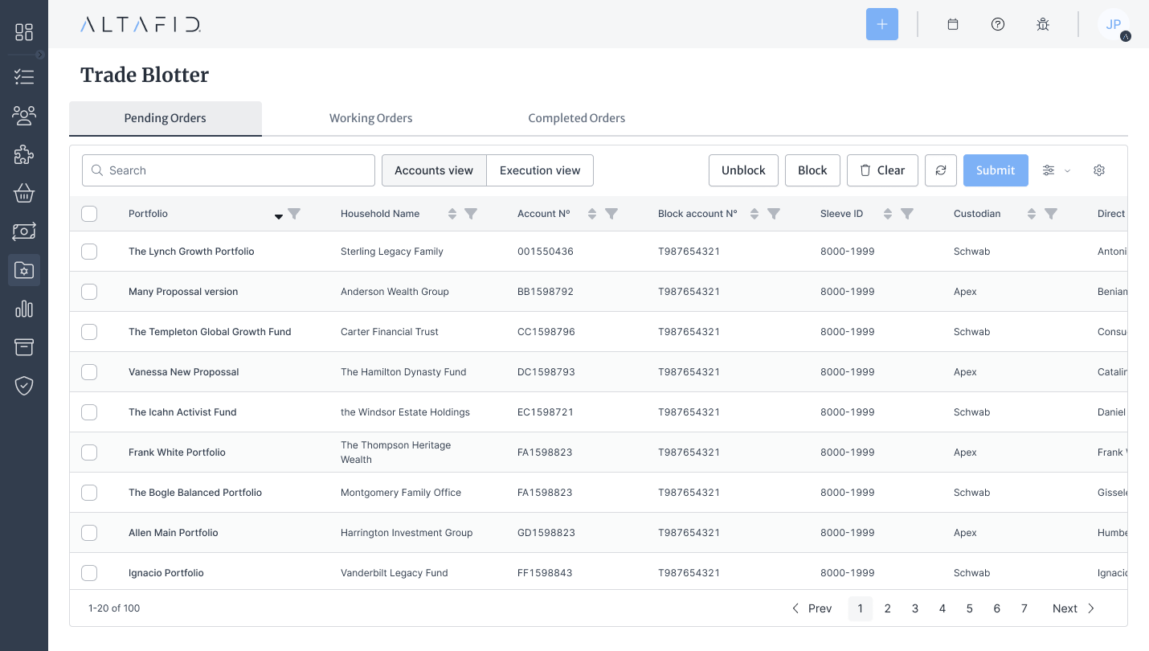Check the Frank White Portfolio row
1149x651 pixels.
89,452
